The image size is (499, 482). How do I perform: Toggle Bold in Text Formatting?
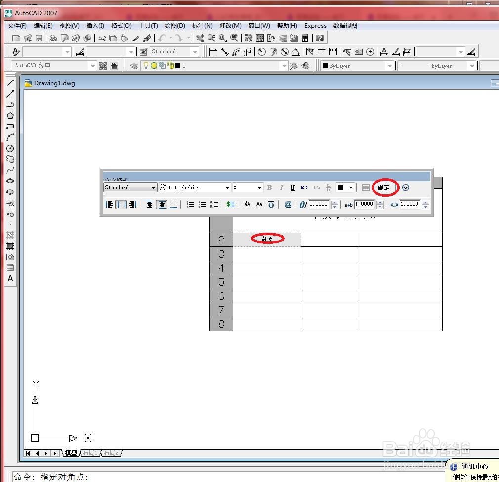click(x=270, y=187)
